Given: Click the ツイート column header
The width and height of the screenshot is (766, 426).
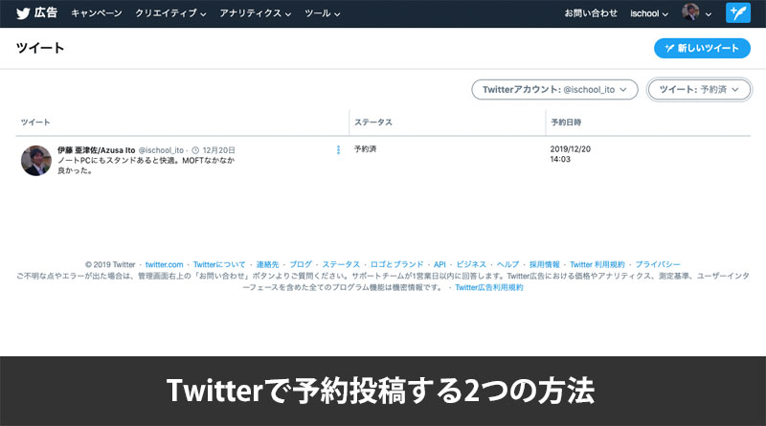Looking at the screenshot, I should 35,123.
